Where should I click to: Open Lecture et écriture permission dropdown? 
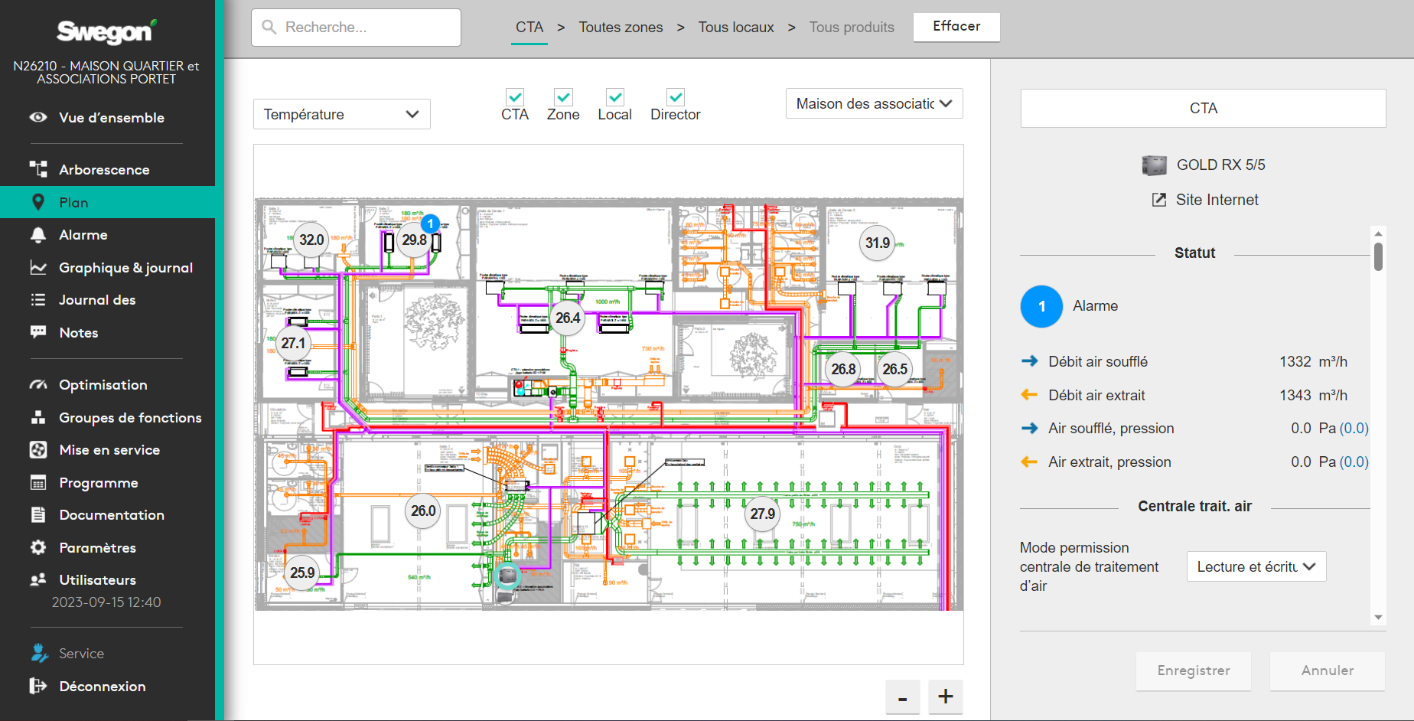(1256, 566)
